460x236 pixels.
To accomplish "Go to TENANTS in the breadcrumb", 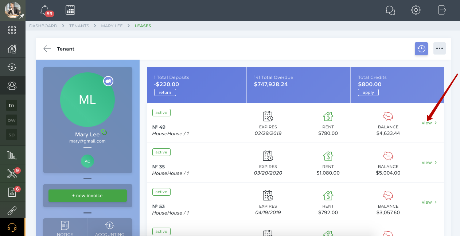I will 79,26.
